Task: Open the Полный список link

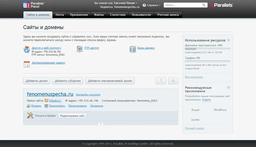Action: coord(195,128)
